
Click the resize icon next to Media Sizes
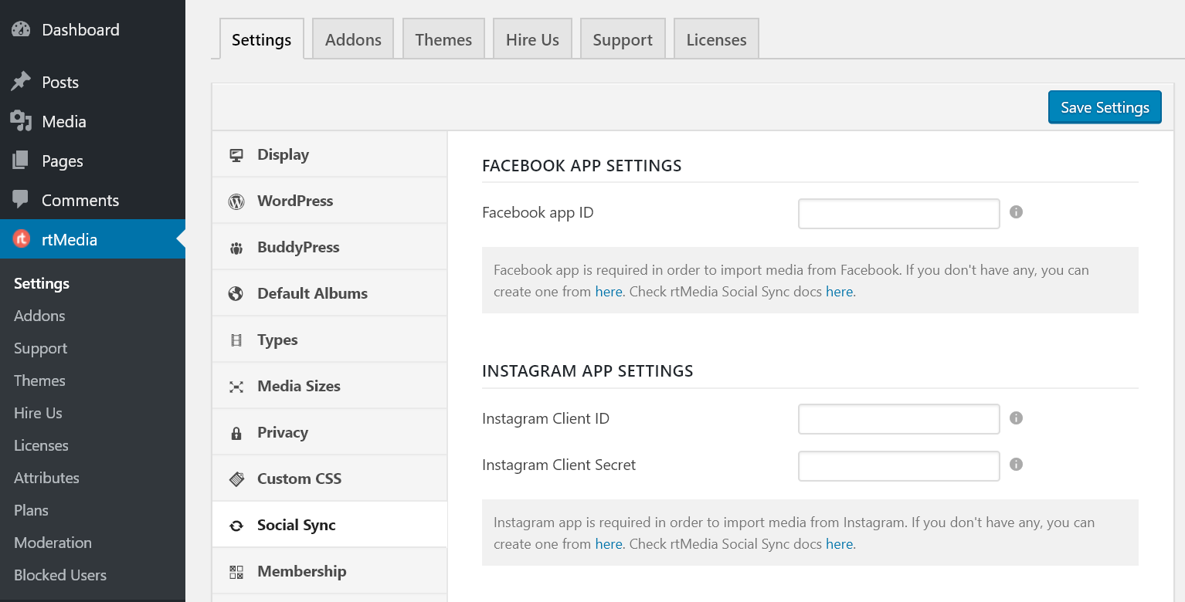[236, 386]
